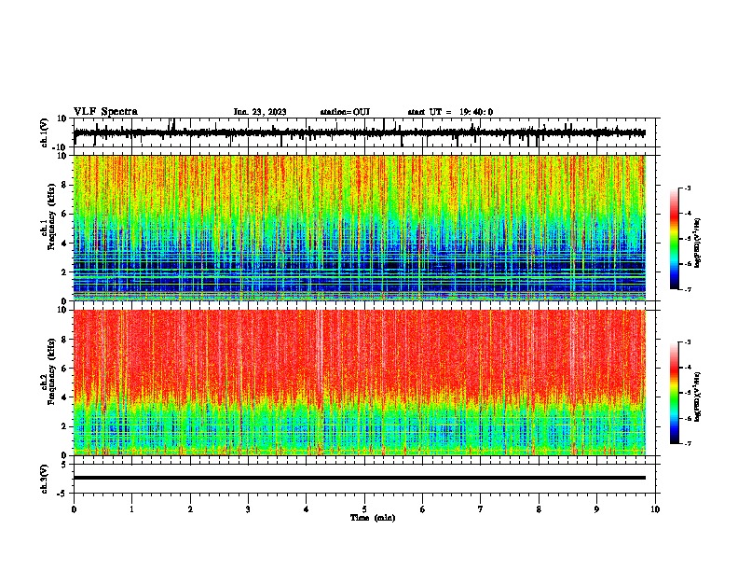Click time-axis tick label "1"
This screenshot has width=738, height=571.
point(131,509)
